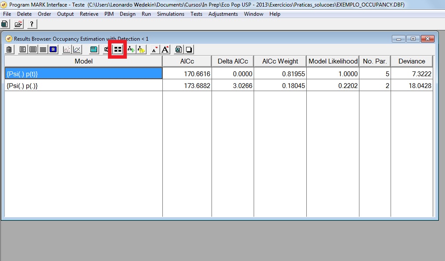Click Delta AICc value 0.0000
This screenshot has height=261, width=445.
click(x=243, y=74)
